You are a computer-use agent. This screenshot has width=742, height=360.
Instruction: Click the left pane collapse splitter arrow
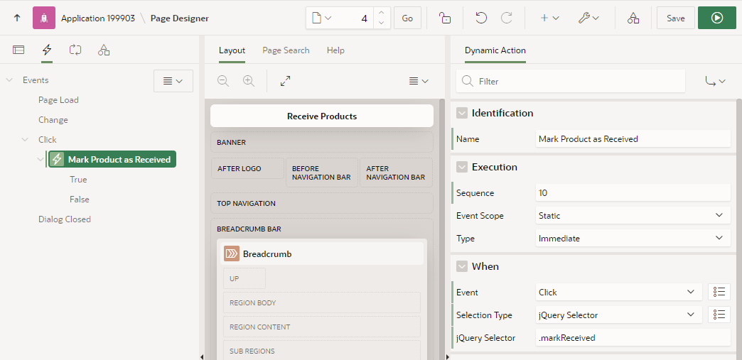pyautogui.click(x=202, y=356)
